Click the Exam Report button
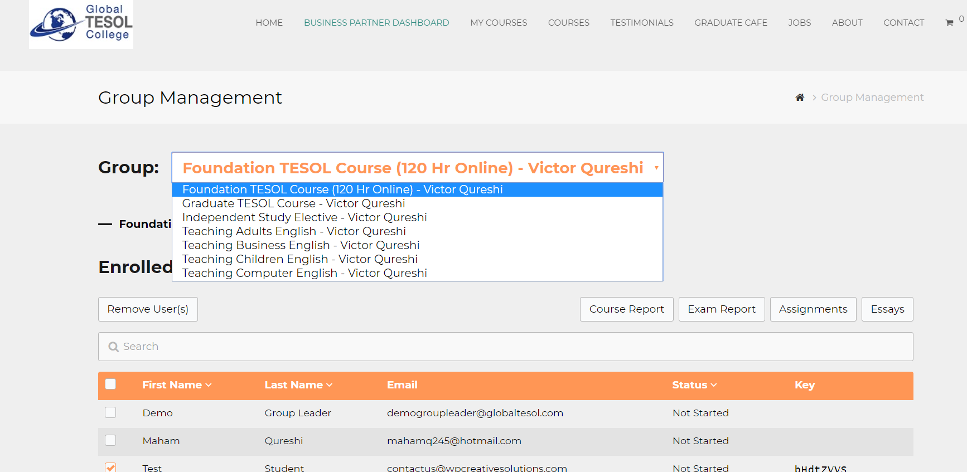The image size is (967, 472). (721, 309)
